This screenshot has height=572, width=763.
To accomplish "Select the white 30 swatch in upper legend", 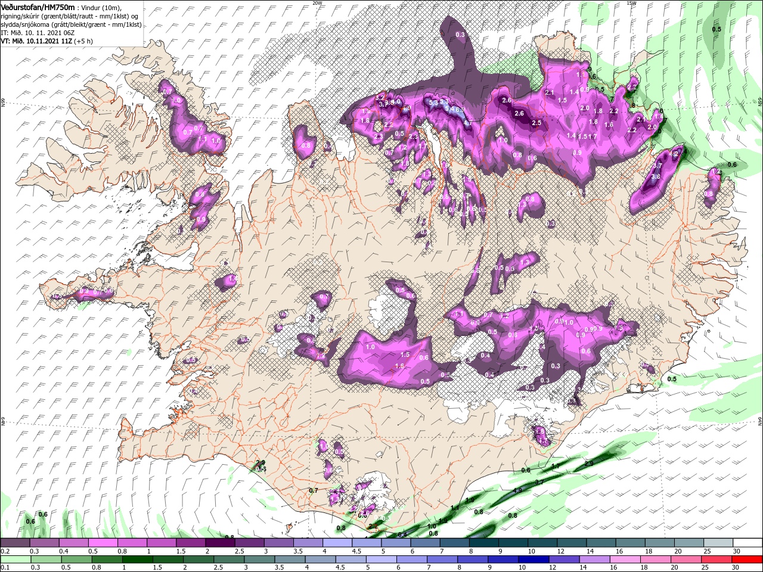I will 748,543.
